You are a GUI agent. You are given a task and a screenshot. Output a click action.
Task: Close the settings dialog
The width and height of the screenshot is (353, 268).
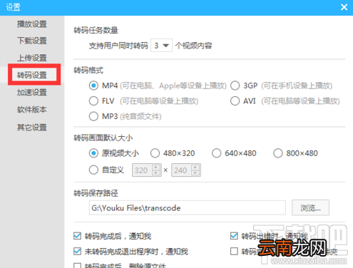click(x=344, y=7)
